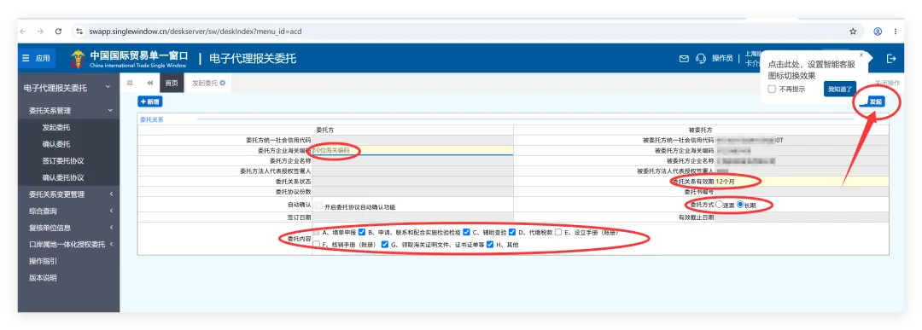Expand 综合查询 menu
The image size is (922, 330).
coord(69,211)
